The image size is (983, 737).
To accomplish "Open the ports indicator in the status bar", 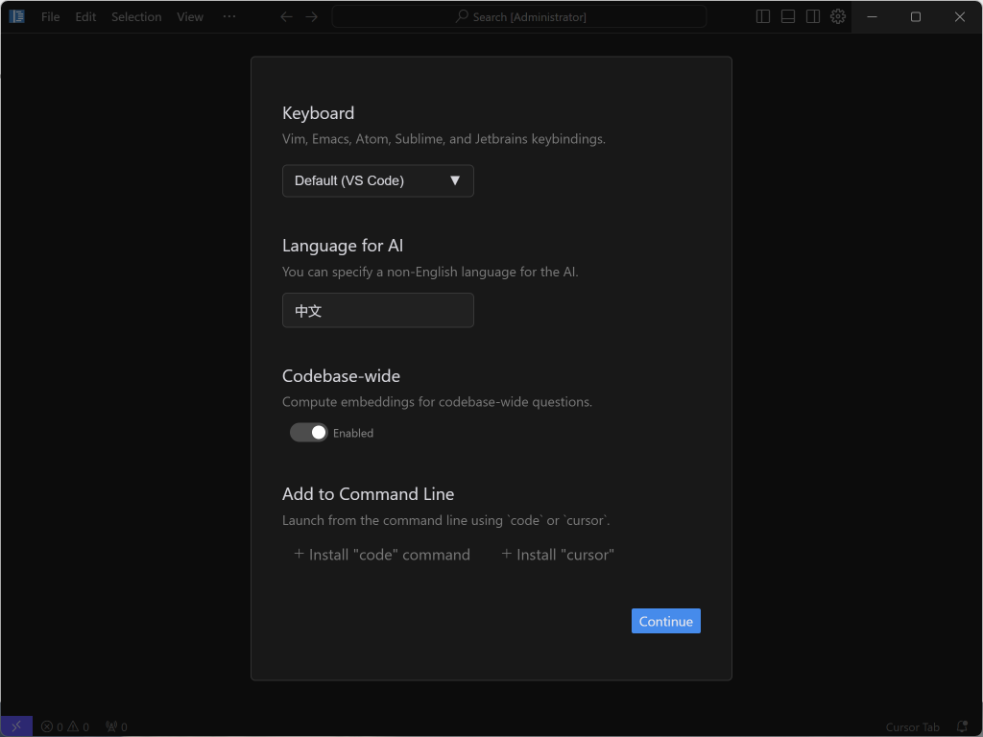I will tap(115, 726).
